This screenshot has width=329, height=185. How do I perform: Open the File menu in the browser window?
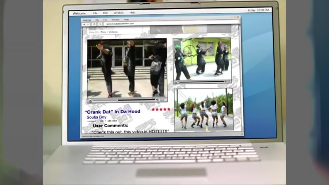97,20
